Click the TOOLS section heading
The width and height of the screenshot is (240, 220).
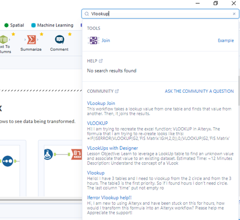pos(93,28)
